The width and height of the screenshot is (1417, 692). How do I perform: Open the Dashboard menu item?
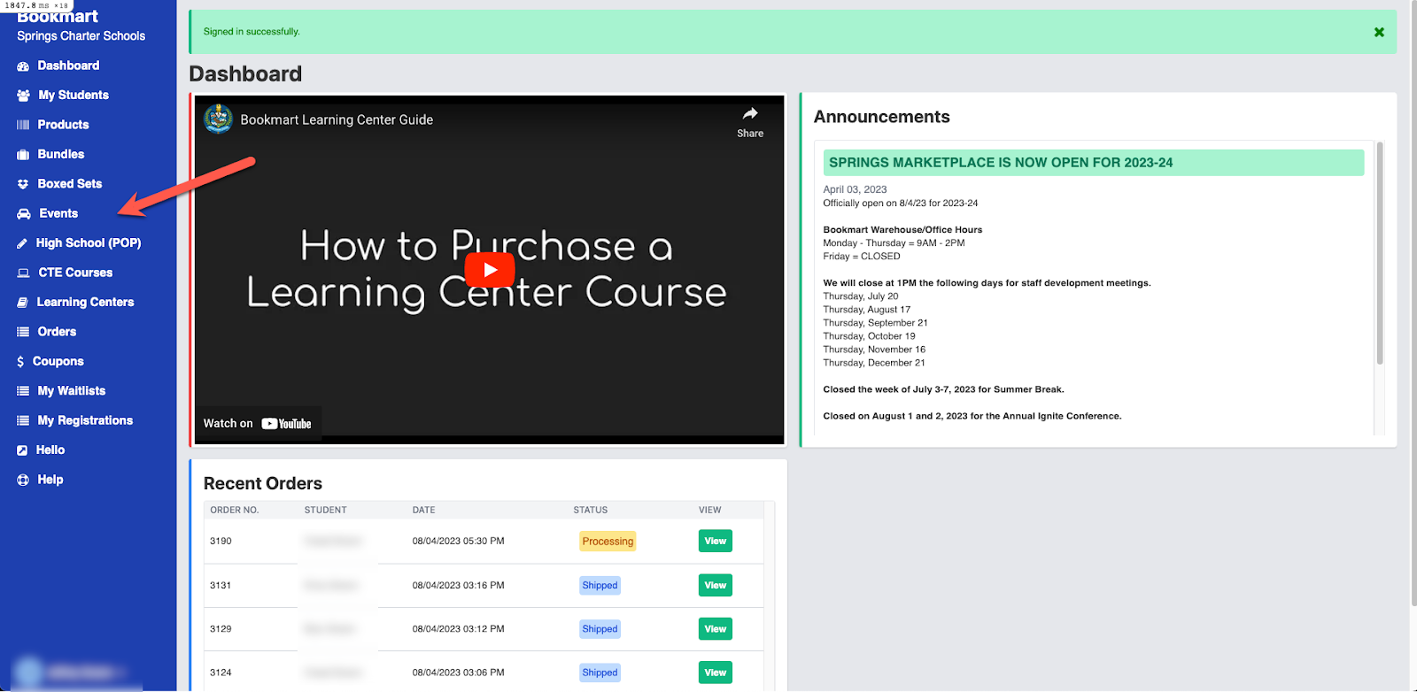coord(68,65)
